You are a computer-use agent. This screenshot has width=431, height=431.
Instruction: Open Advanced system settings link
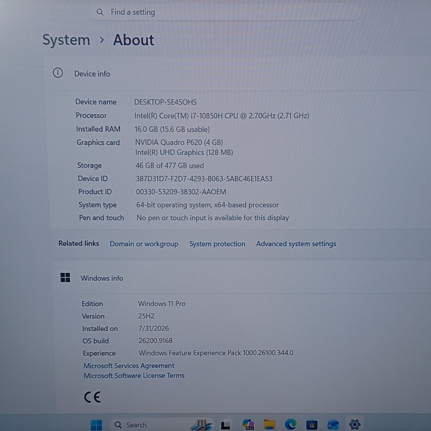pos(296,244)
